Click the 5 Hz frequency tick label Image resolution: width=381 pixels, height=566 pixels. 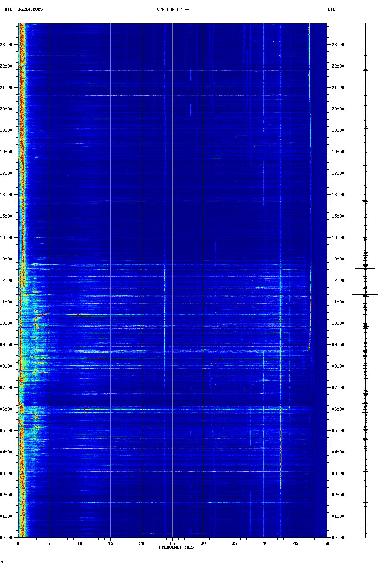49,543
